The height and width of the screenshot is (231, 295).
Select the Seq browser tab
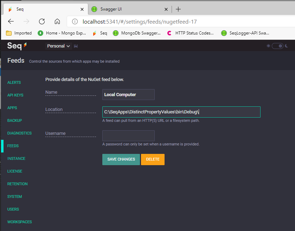tap(45, 9)
